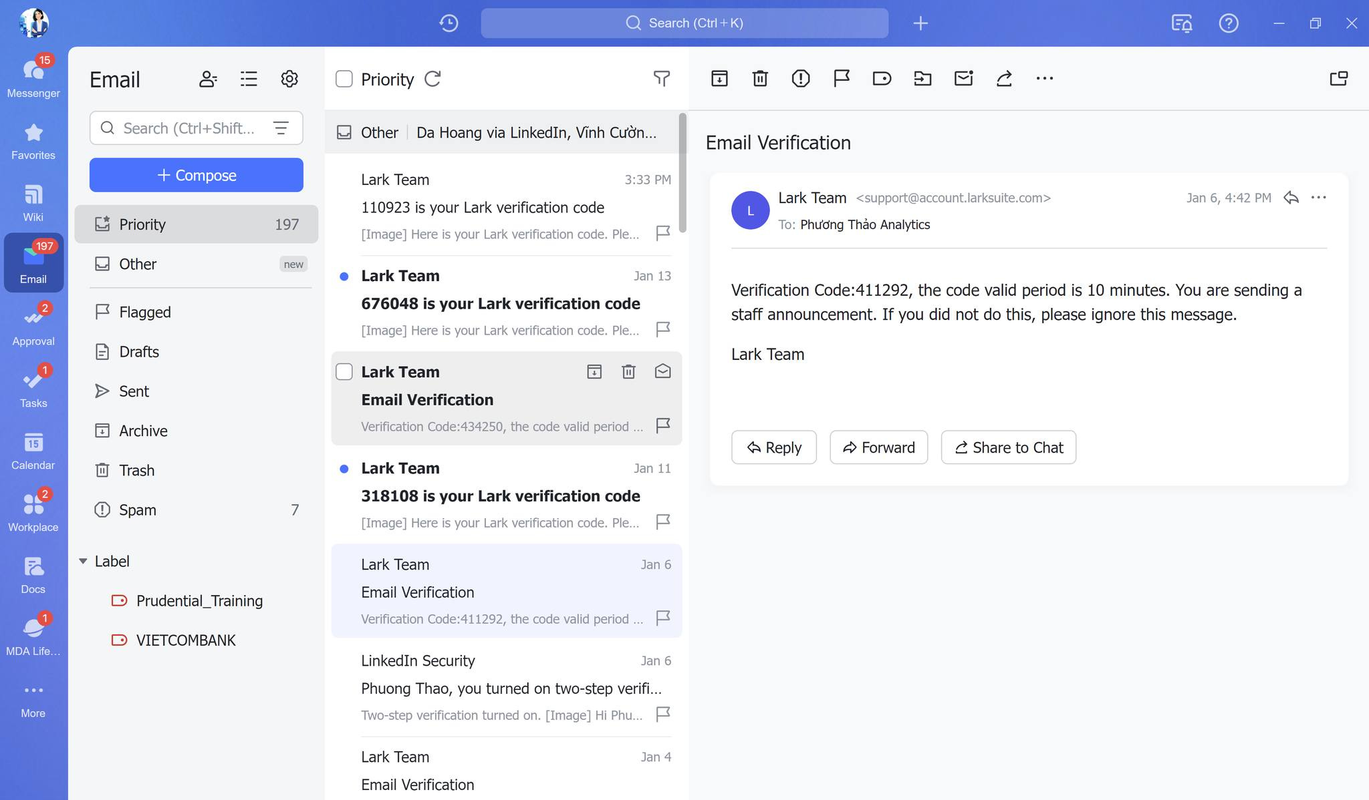This screenshot has height=800, width=1369.
Task: Flag the LinkedIn Security email
Action: point(662,714)
